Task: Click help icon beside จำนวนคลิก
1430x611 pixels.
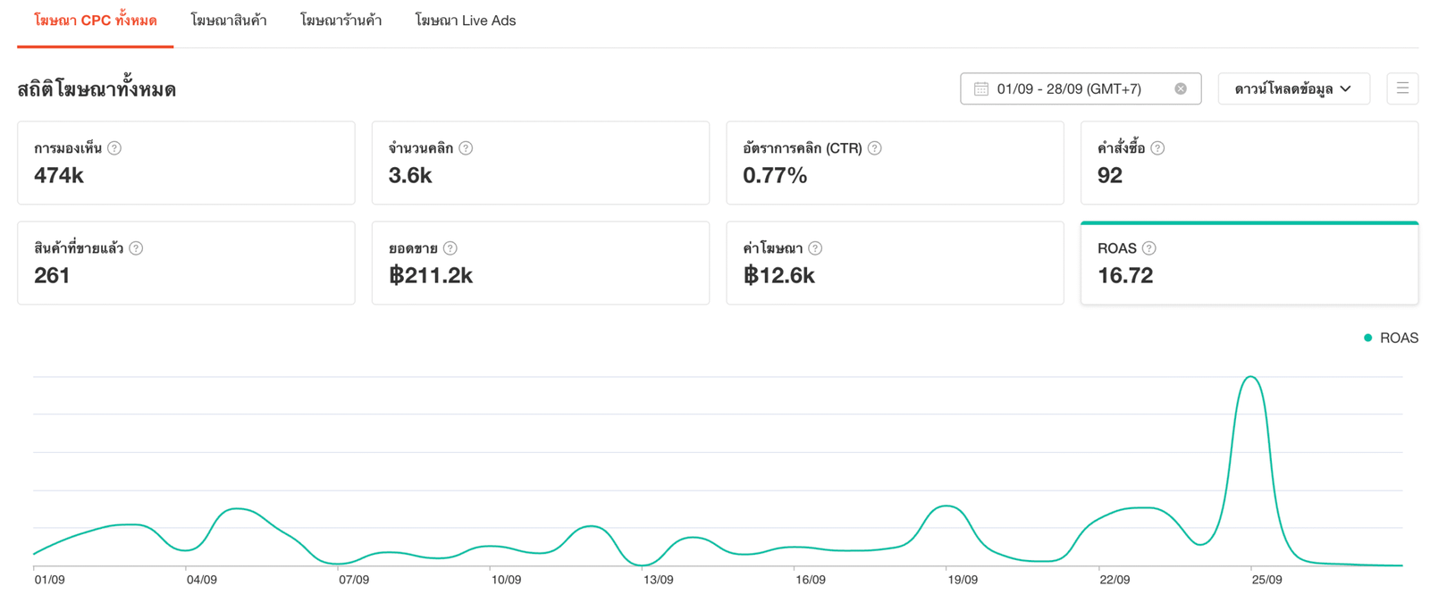Action: coord(466,148)
